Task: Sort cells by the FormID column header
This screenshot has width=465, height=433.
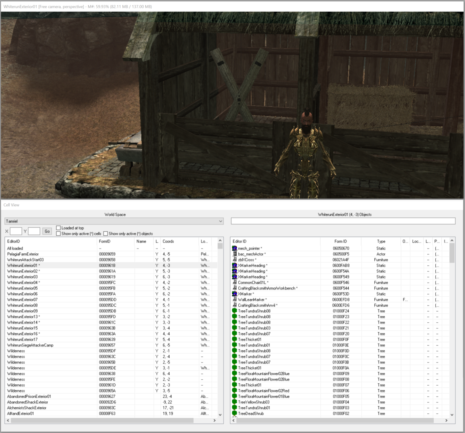Action: [x=116, y=241]
